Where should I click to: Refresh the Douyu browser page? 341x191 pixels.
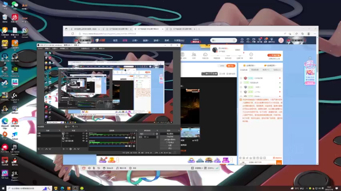click(x=72, y=34)
